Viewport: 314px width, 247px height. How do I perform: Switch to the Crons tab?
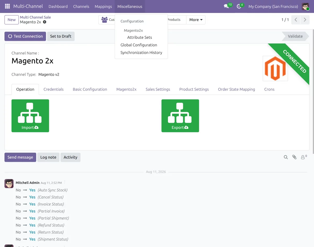(x=269, y=89)
